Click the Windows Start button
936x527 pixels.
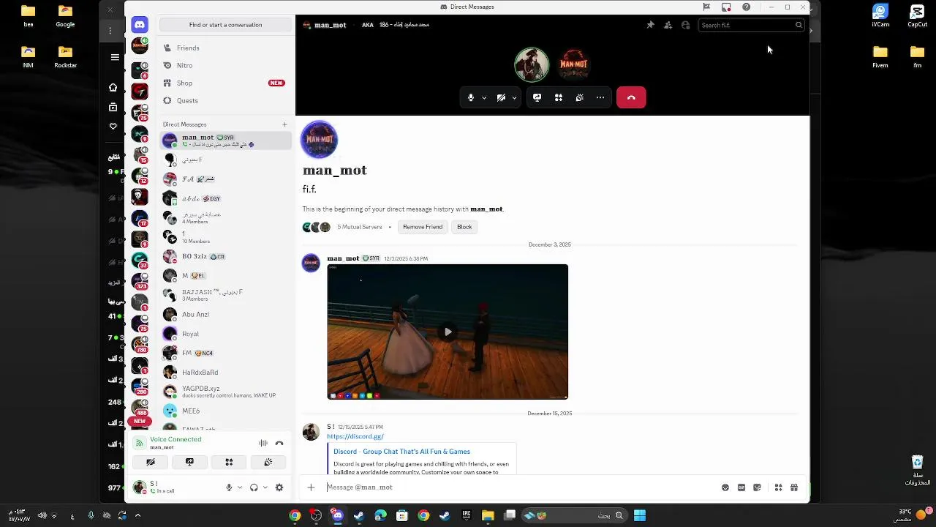pyautogui.click(x=640, y=515)
